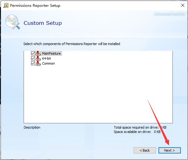
Task: Click the Advanced Installer watermark text
Action: coord(169,14)
